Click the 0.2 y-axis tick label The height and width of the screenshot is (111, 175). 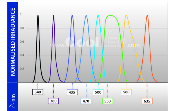pyautogui.click(x=22, y=69)
